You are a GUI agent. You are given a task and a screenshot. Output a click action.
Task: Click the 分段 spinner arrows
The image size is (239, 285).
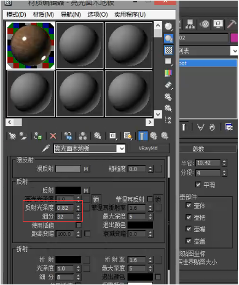[x=224, y=173]
